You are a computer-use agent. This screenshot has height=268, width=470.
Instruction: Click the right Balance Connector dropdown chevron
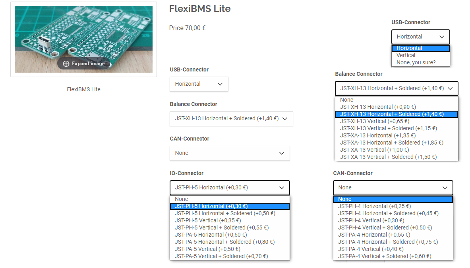click(x=450, y=89)
